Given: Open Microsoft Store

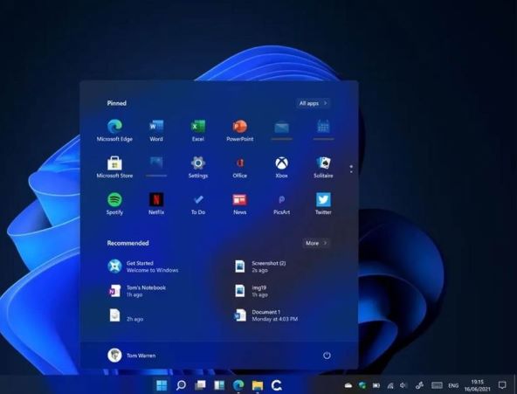Looking at the screenshot, I should click(x=114, y=167).
